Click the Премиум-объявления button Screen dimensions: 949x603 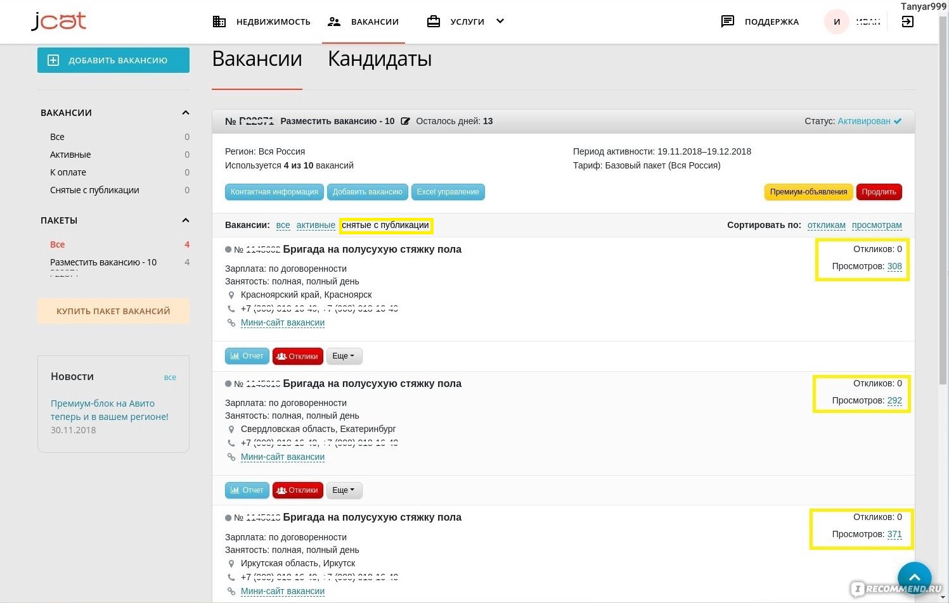[809, 192]
